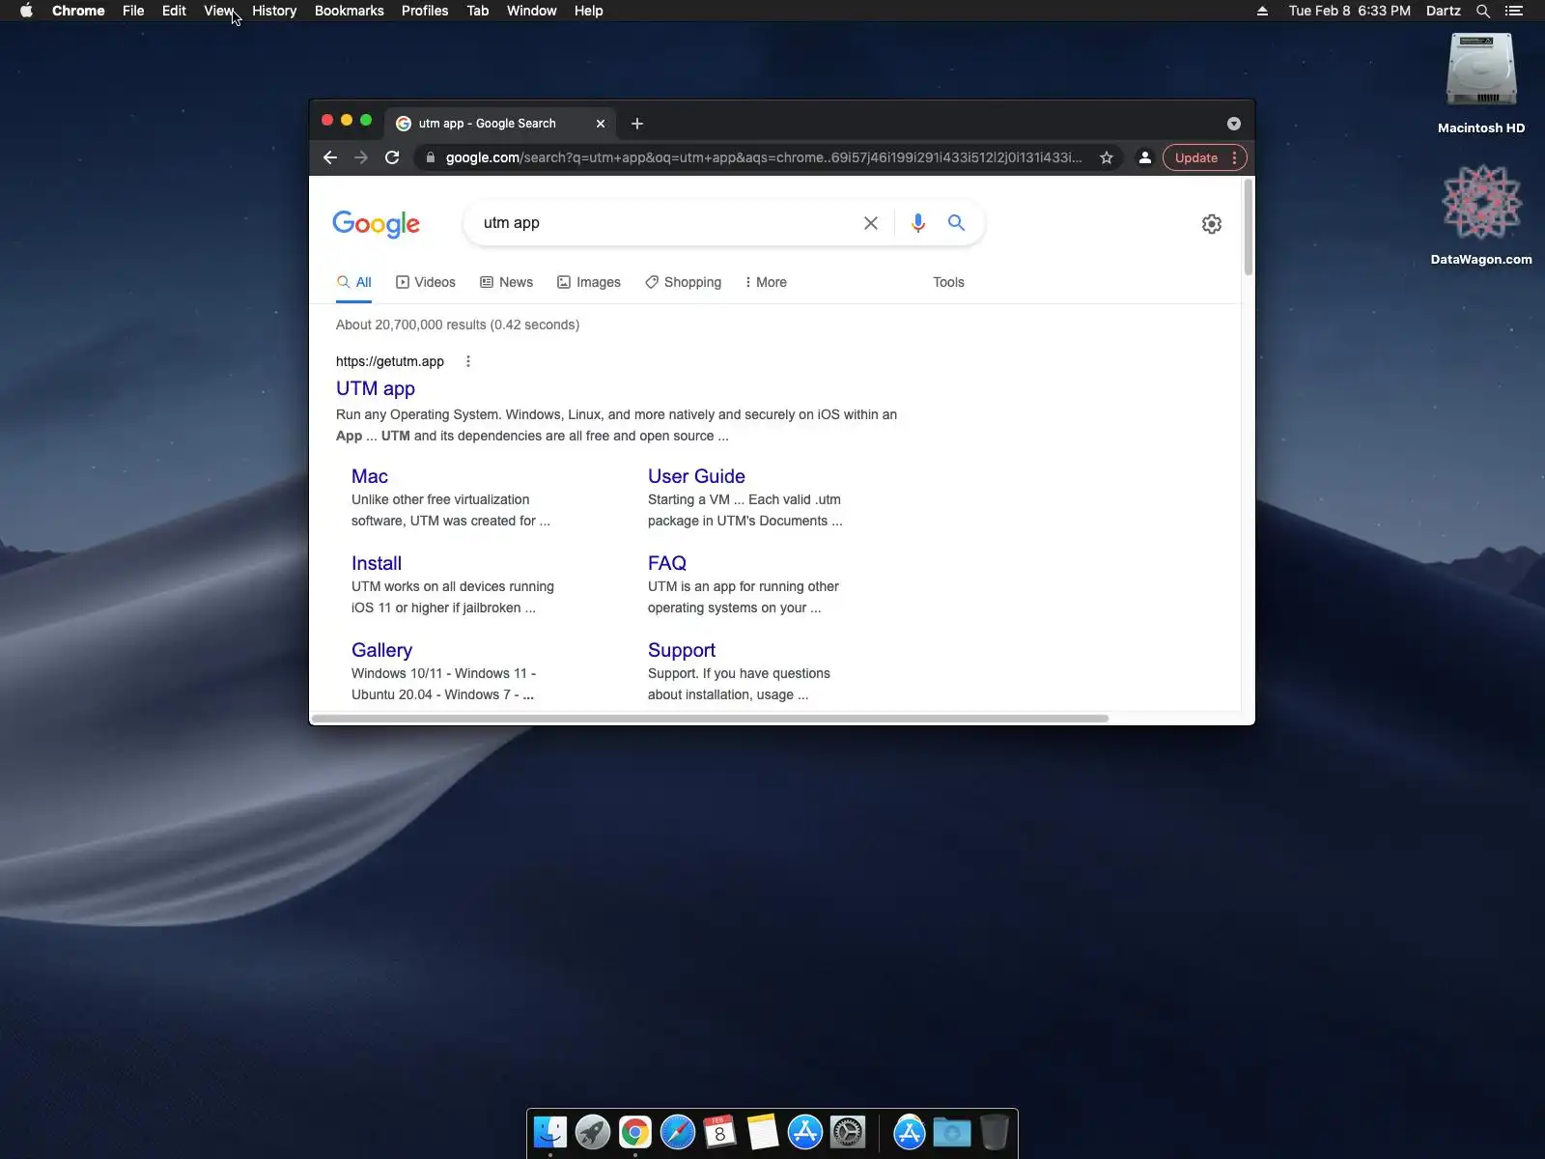This screenshot has height=1159, width=1545.
Task: Open the Mac sitelink
Action: [x=370, y=476]
